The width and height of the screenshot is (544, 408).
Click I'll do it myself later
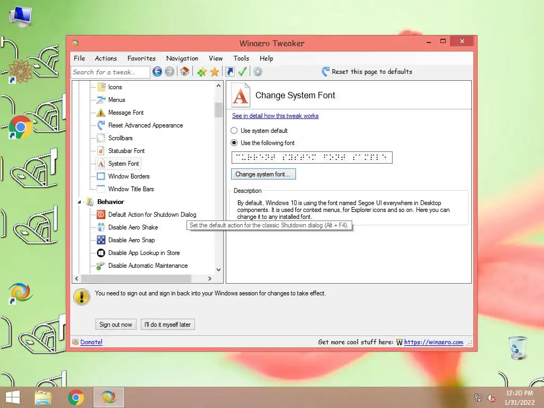click(x=167, y=325)
